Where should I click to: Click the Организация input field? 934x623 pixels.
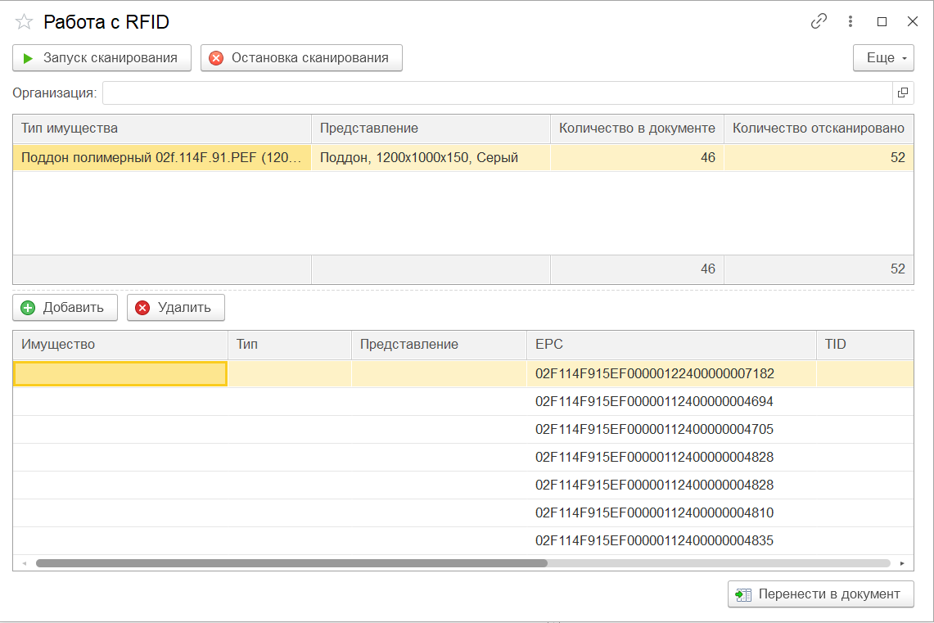[x=496, y=93]
